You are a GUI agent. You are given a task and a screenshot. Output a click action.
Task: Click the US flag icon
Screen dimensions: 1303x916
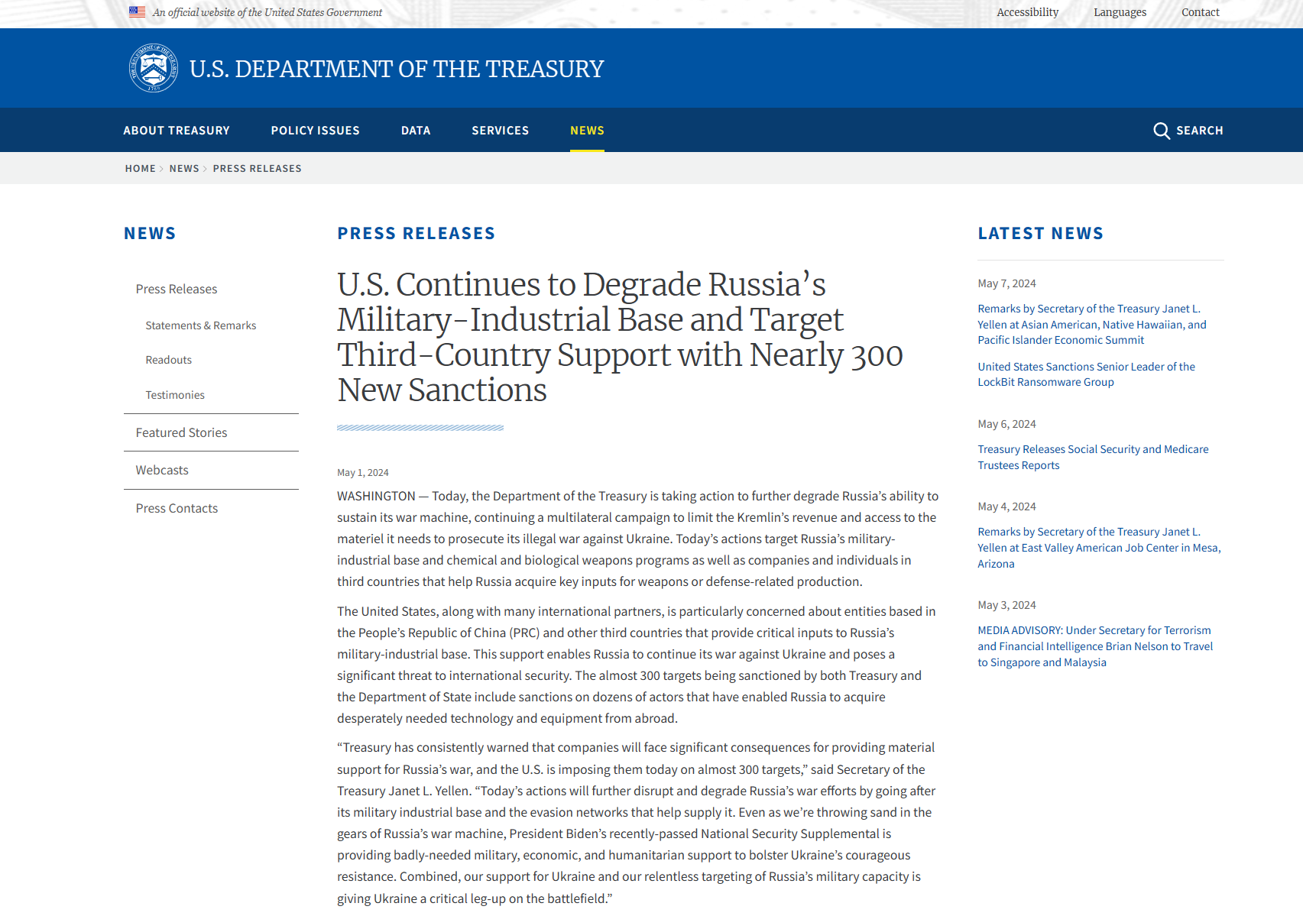pos(138,12)
